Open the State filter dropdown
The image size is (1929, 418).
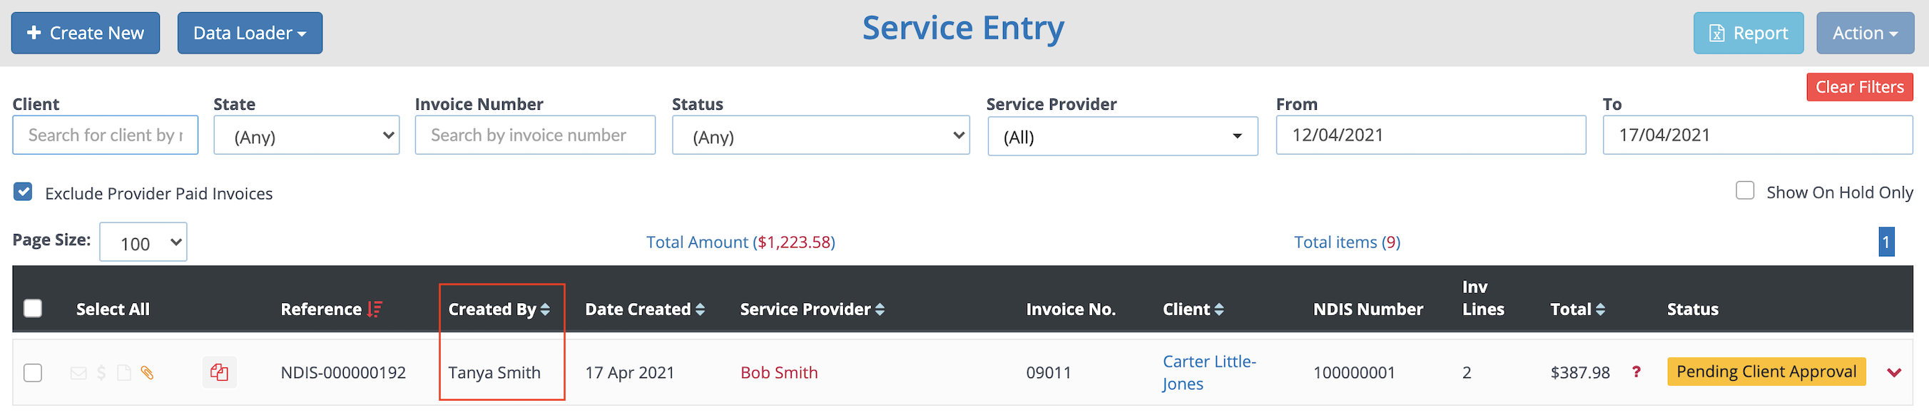(x=306, y=136)
